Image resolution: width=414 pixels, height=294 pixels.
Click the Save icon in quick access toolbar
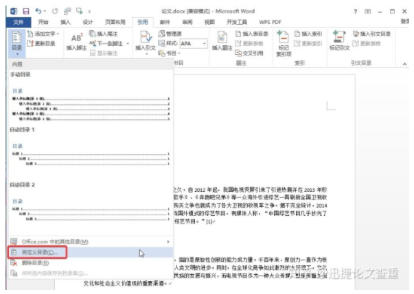pyautogui.click(x=26, y=12)
